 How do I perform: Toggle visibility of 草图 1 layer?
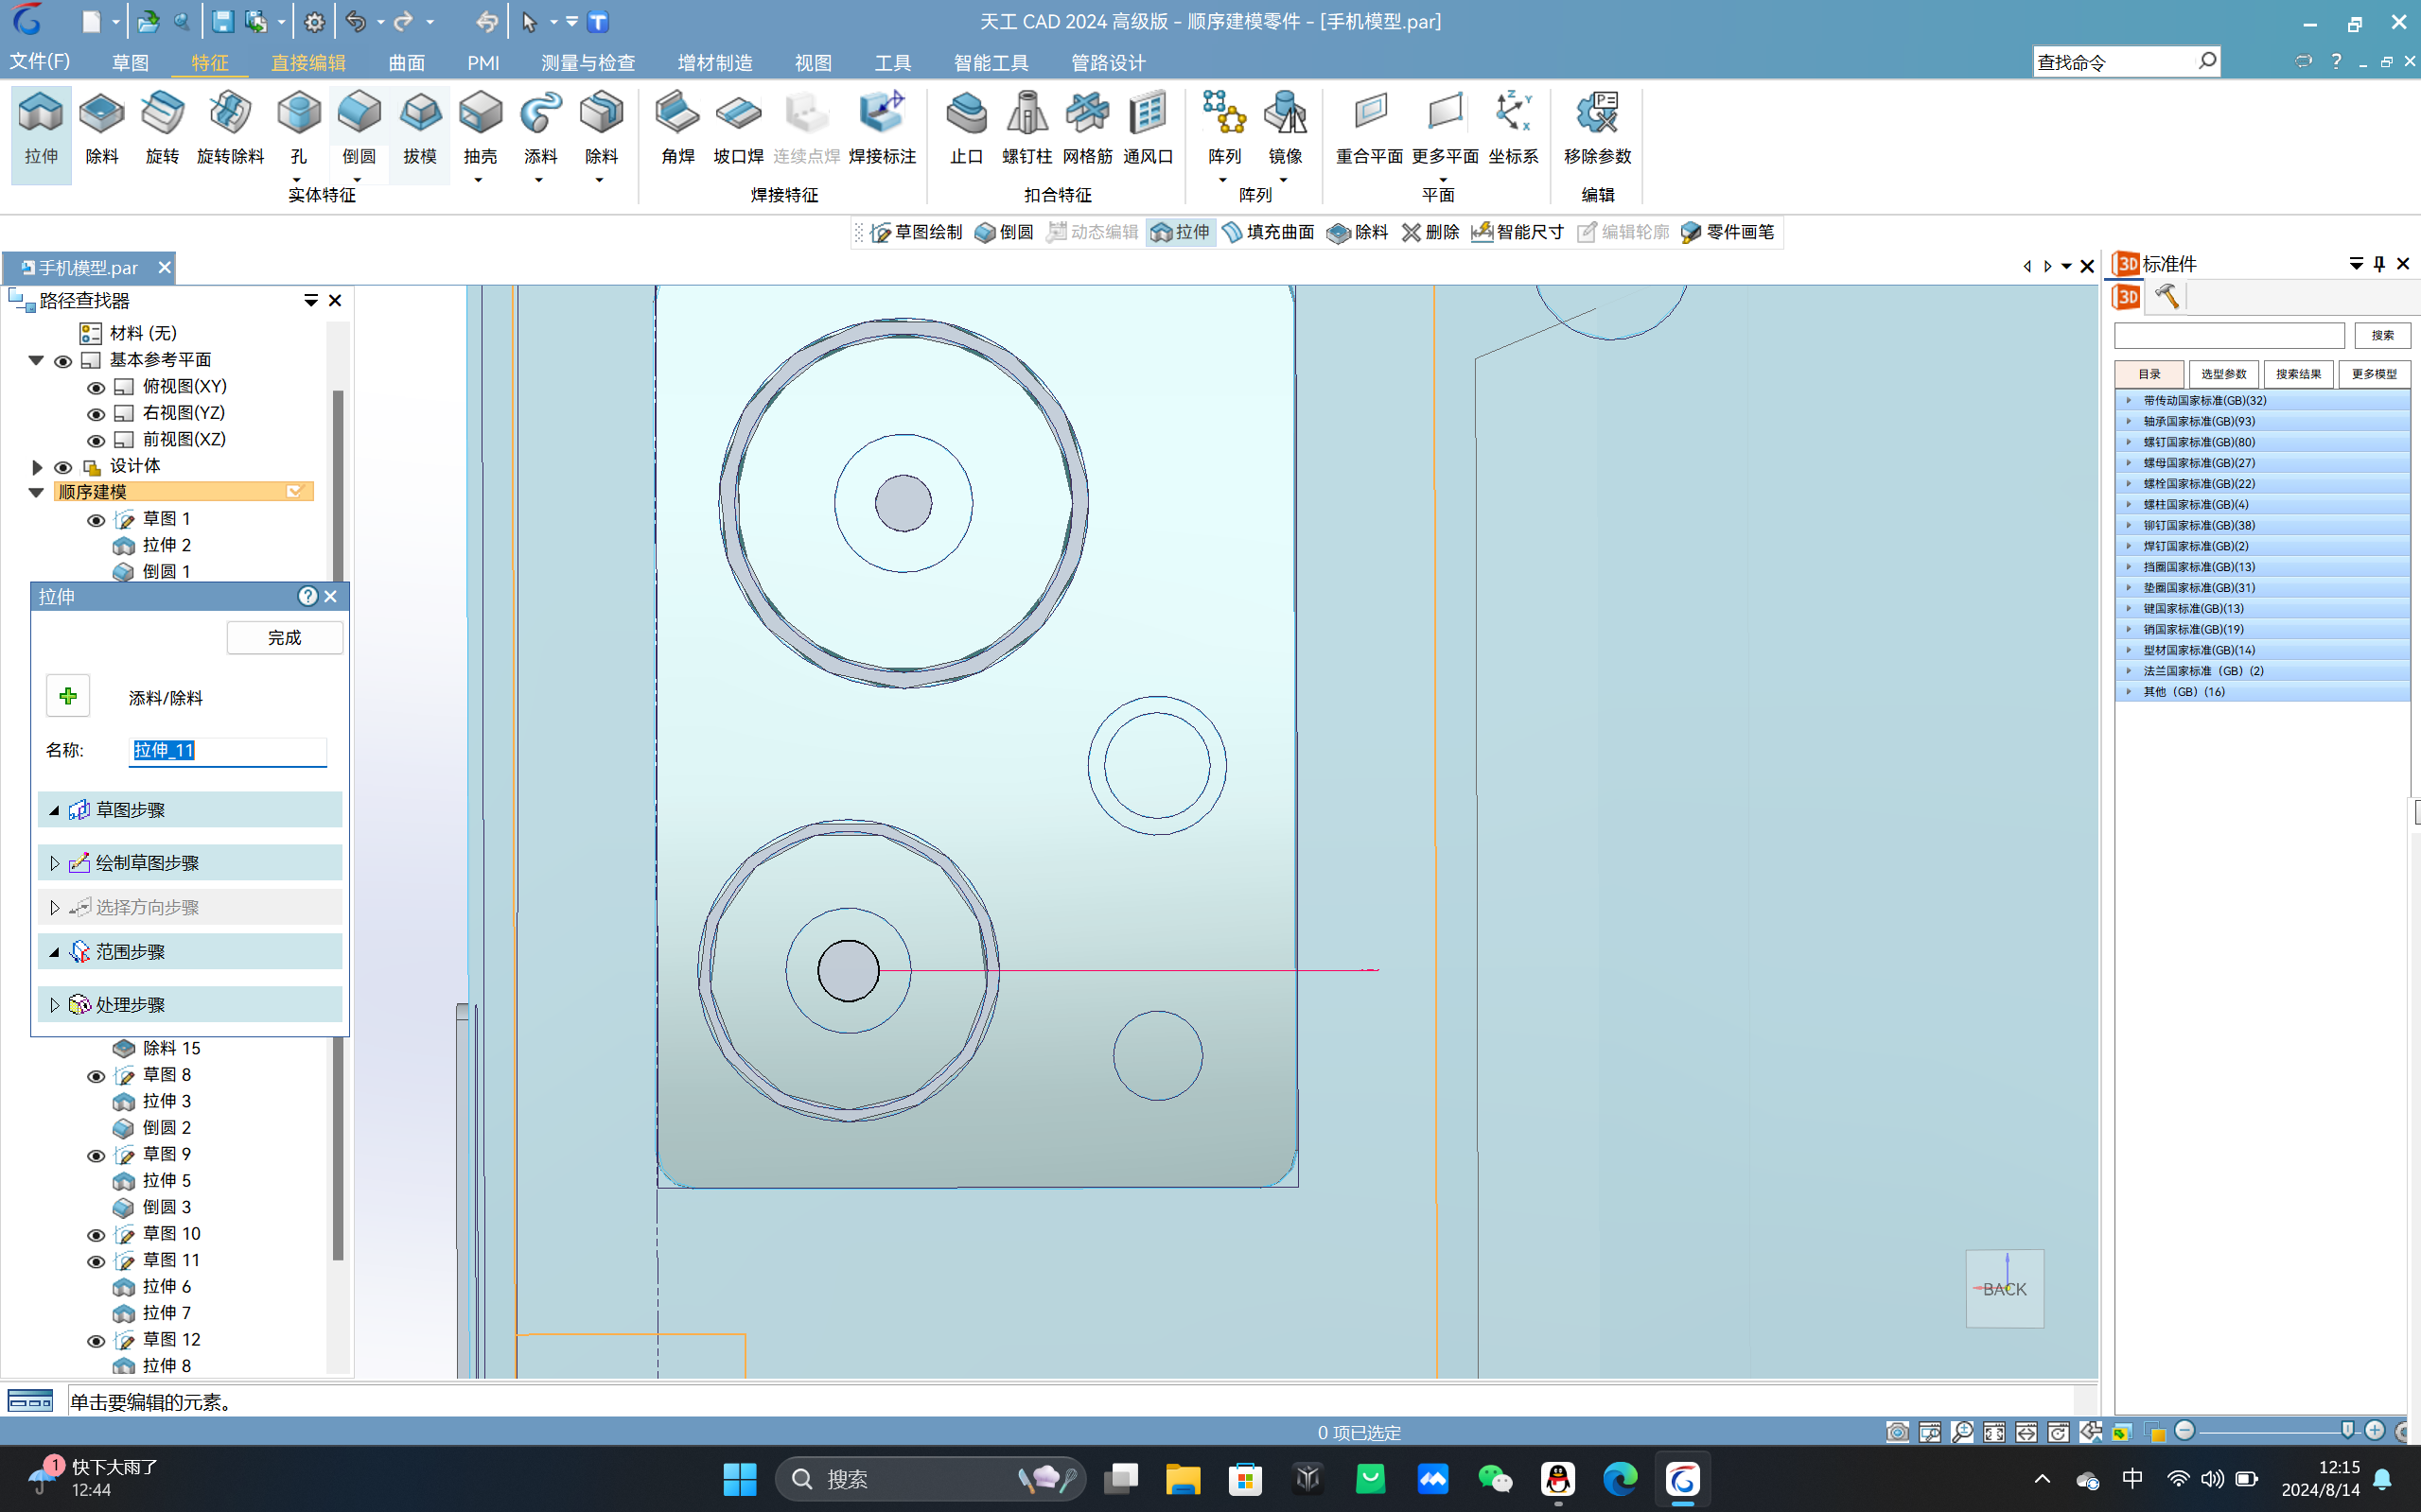(97, 517)
